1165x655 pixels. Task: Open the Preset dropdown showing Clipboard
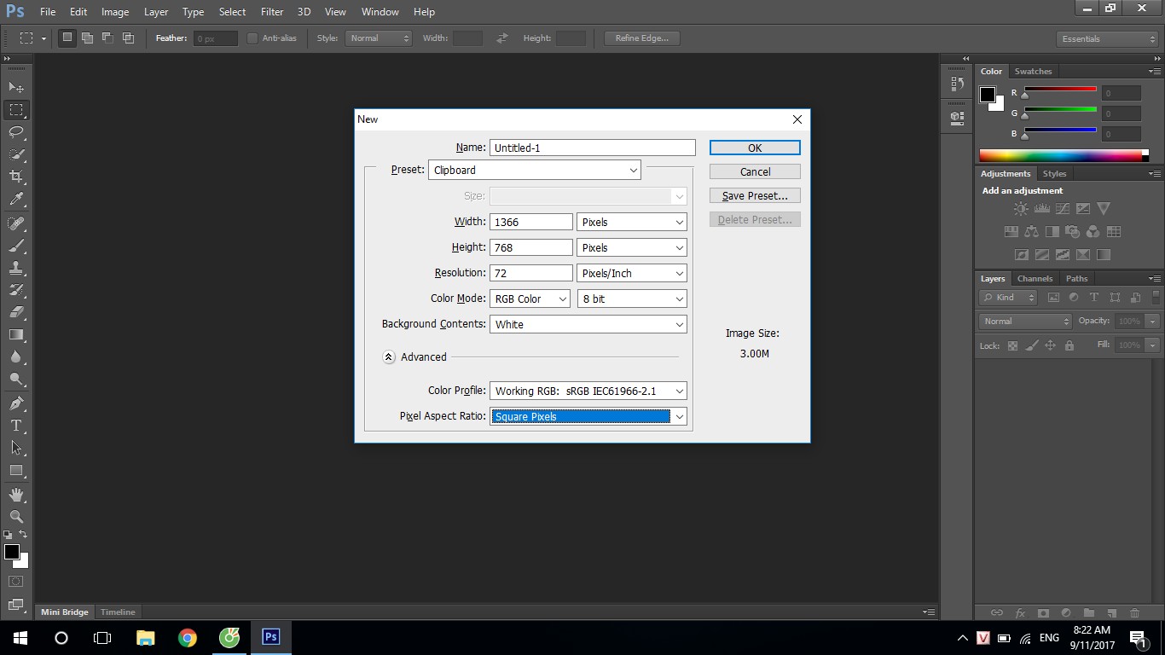click(535, 170)
